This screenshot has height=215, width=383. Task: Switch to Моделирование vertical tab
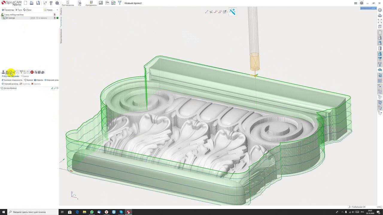(61, 36)
